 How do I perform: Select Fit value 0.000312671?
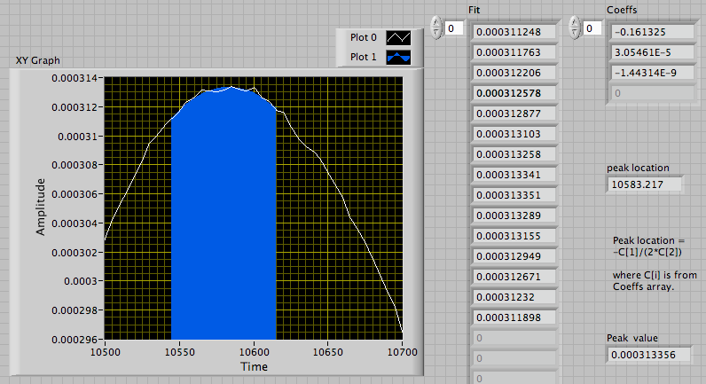[x=514, y=277]
